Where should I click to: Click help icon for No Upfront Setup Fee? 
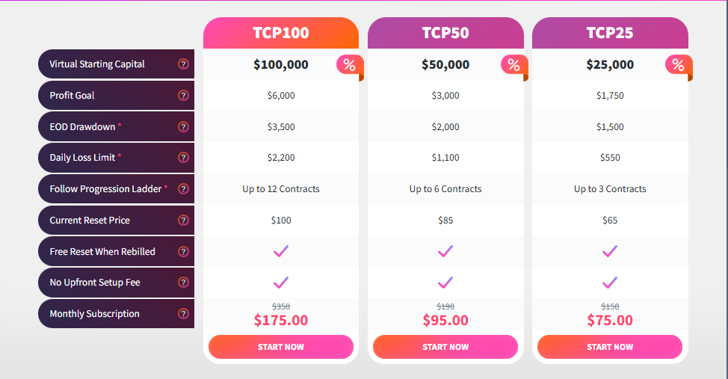[183, 283]
